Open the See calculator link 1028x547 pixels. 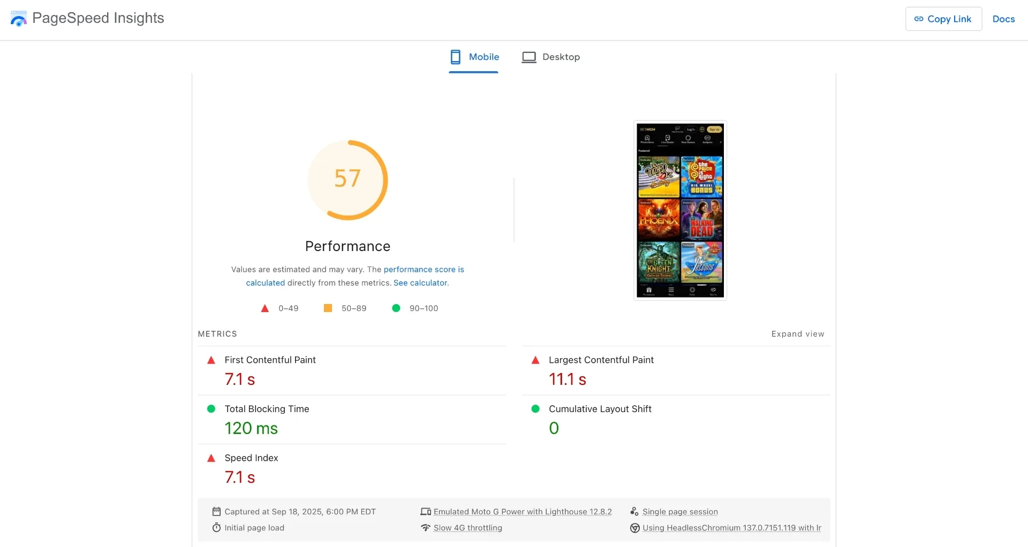[x=420, y=283]
